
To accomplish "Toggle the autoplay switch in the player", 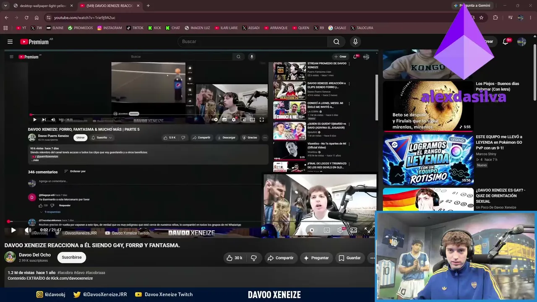I will point(312,230).
